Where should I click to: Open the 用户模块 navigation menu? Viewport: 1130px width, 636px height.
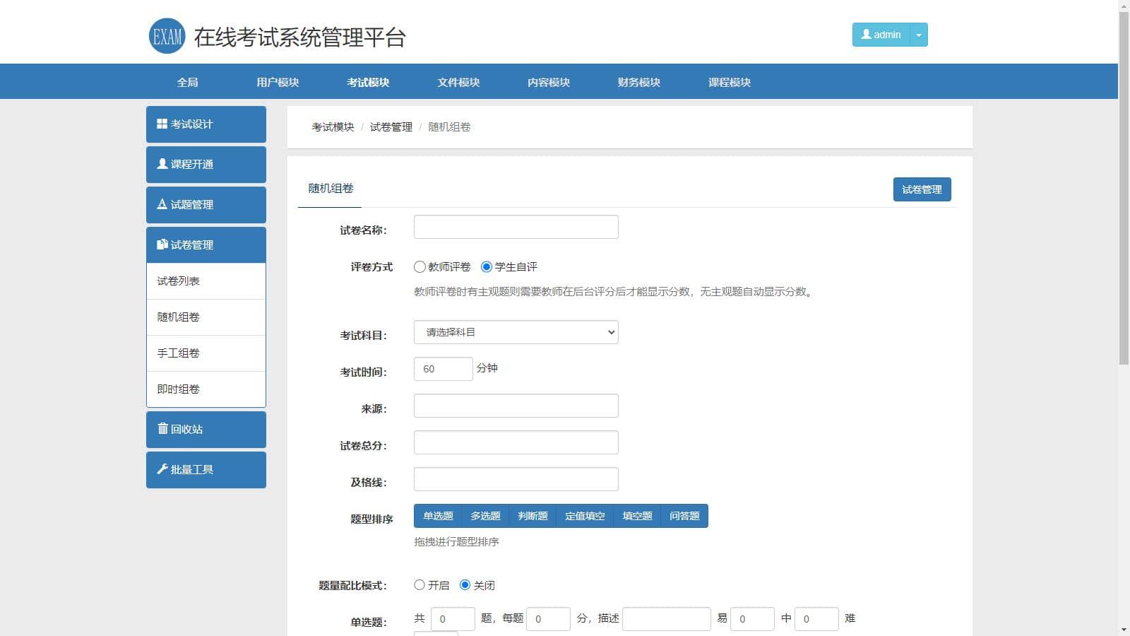pos(278,82)
